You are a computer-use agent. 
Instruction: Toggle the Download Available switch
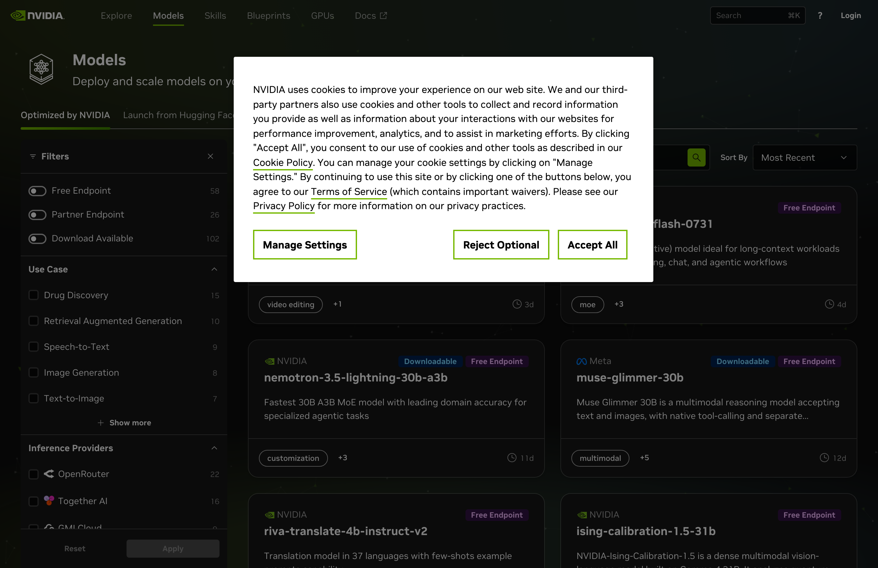coord(37,238)
